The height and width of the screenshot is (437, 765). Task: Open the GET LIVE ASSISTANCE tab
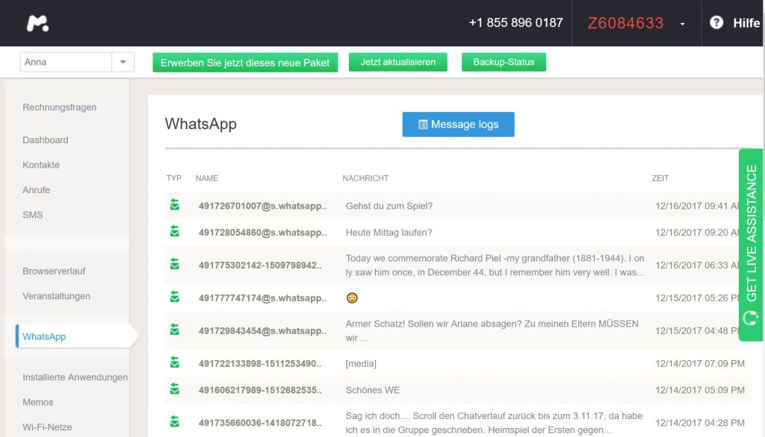[x=751, y=245]
